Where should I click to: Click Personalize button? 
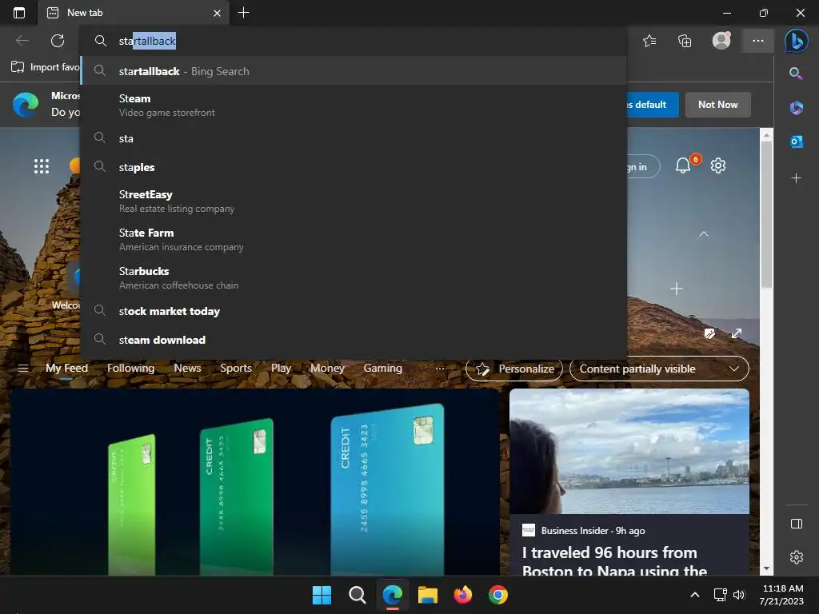514,369
